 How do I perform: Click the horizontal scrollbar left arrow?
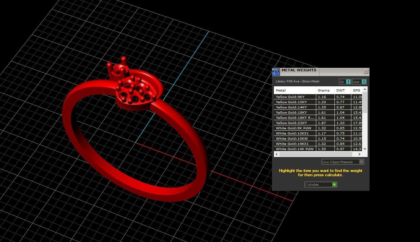(x=277, y=154)
